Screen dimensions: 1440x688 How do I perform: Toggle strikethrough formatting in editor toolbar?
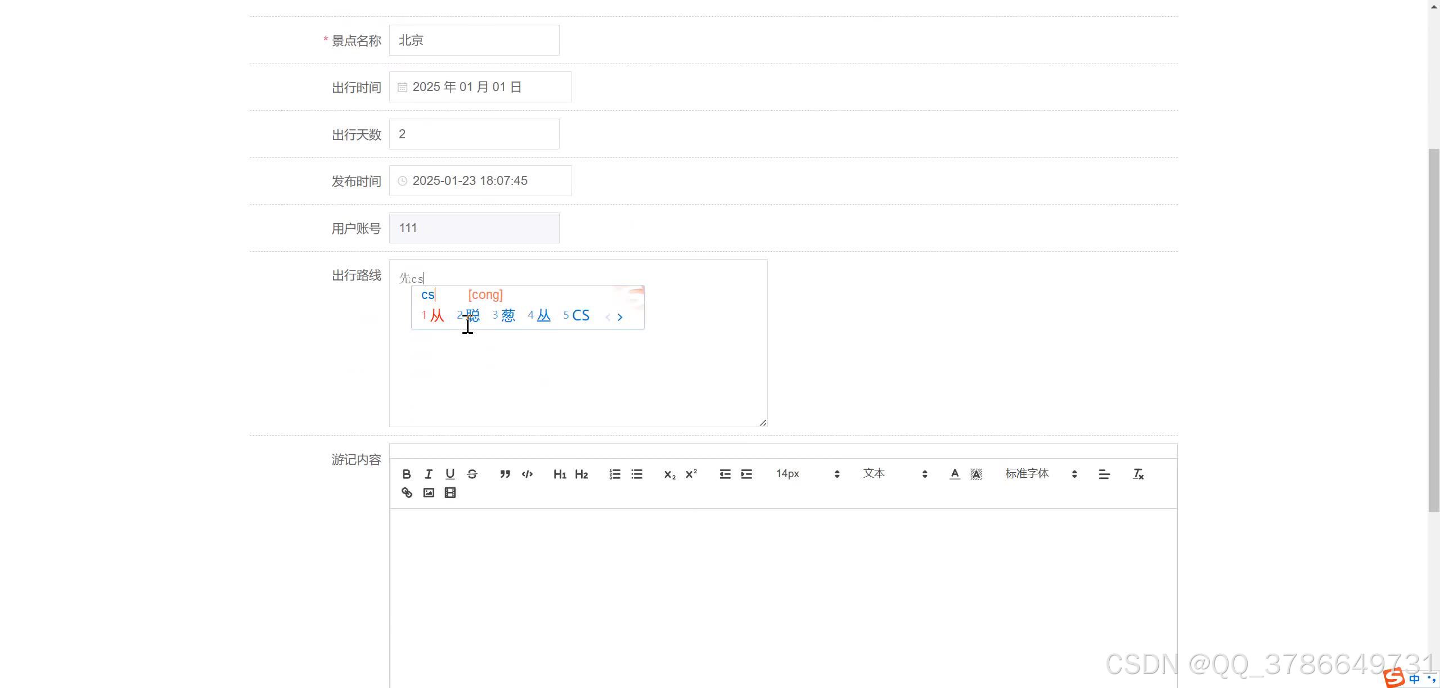[x=472, y=474]
